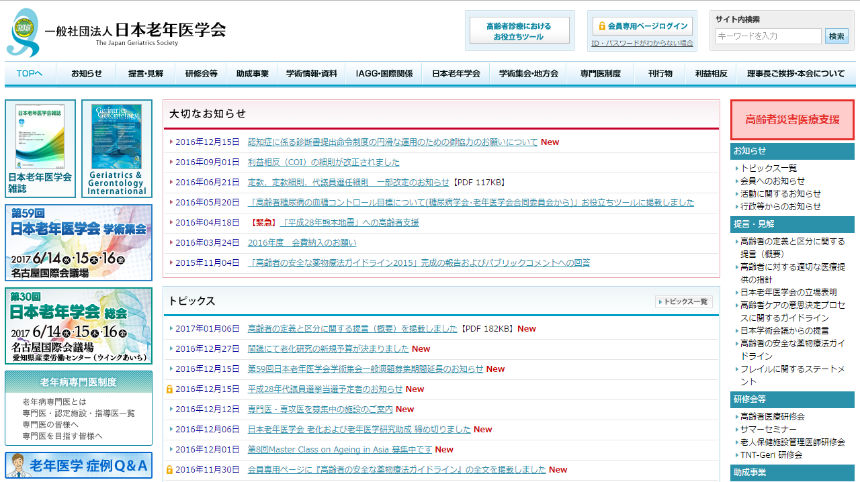Screen dimensions: 860x482
Task: Click sidebar 日本老年医学会の立場表明 link
Action: click(789, 293)
